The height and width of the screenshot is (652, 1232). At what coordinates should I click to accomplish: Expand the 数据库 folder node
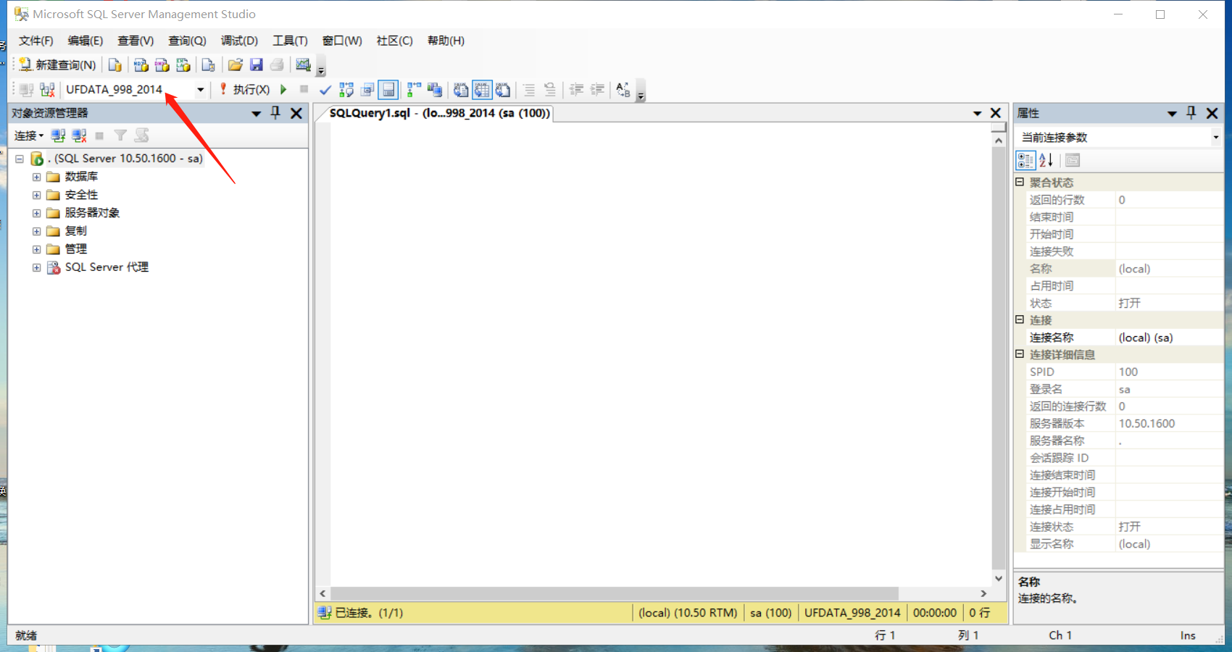coord(36,177)
